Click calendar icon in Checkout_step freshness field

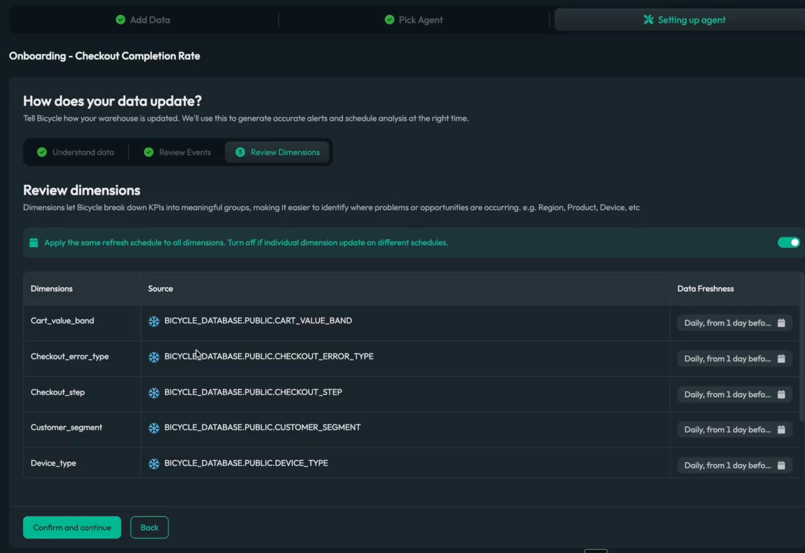[x=781, y=394]
